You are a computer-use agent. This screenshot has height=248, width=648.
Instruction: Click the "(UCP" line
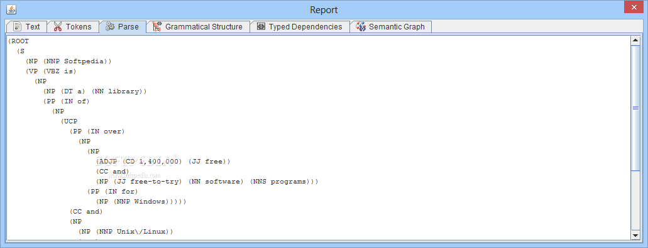tap(69, 121)
